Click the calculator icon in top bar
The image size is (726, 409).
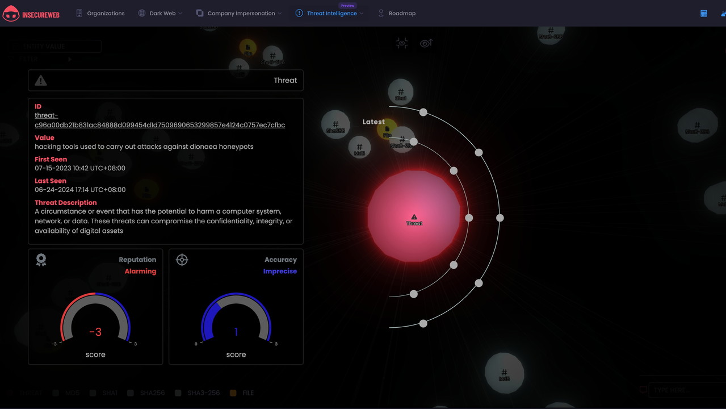pyautogui.click(x=703, y=13)
